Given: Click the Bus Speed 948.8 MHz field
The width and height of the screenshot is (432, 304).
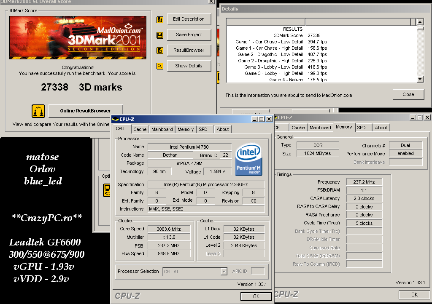Looking at the screenshot, I should pyautogui.click(x=169, y=253).
